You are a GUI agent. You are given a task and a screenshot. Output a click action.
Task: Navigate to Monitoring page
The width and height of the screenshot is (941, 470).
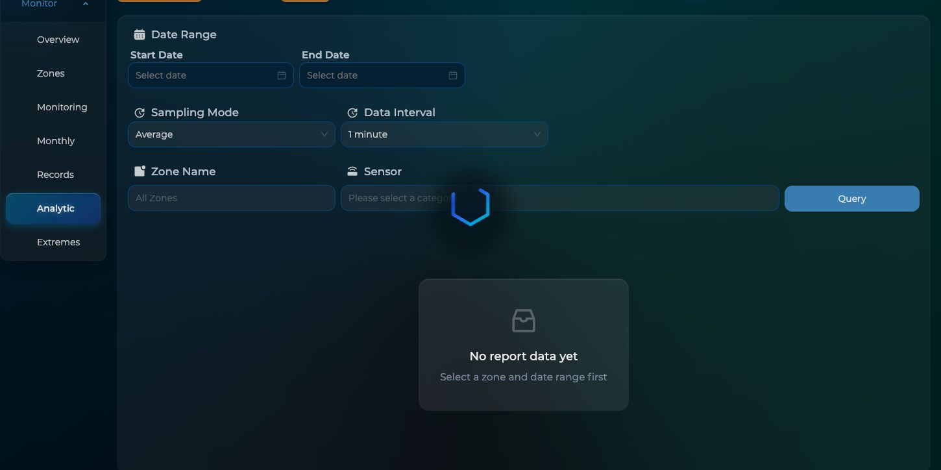coord(53,107)
